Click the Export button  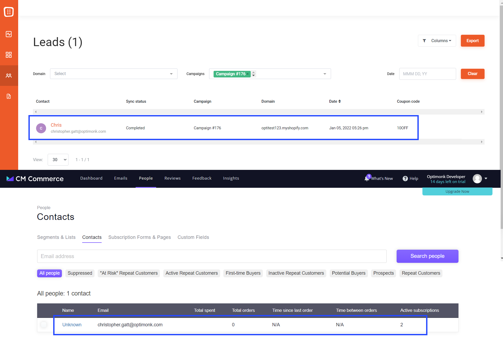[x=472, y=41]
